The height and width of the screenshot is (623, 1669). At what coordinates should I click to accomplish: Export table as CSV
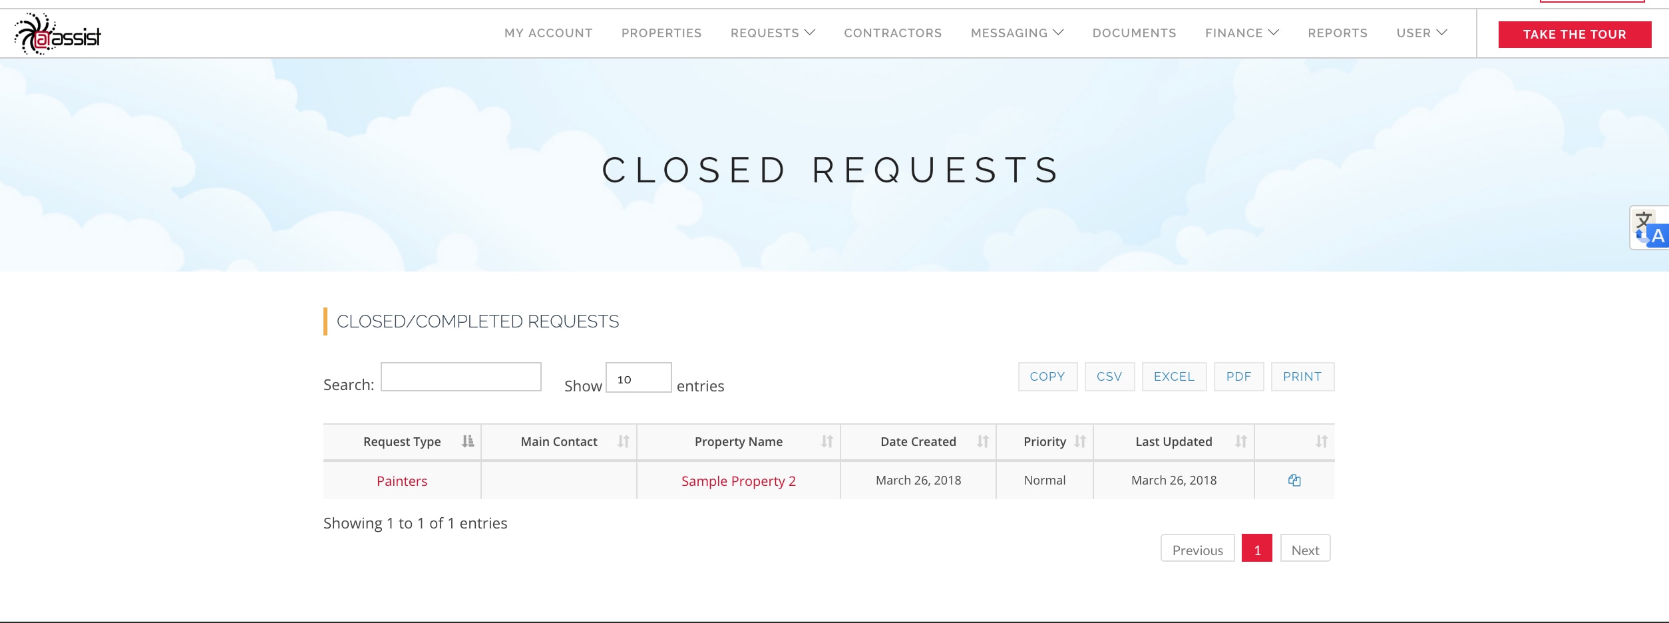pyautogui.click(x=1109, y=377)
